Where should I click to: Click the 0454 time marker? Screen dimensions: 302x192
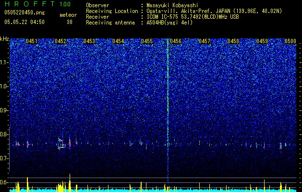point(118,41)
